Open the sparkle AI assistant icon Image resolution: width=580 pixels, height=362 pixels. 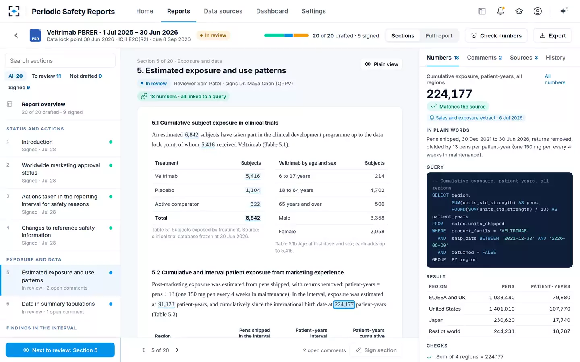click(x=564, y=11)
